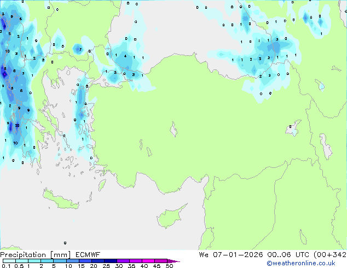Select the 45 to 50 mm legend swatch
Image resolution: width=347 pixels, height=268 pixels.
[161, 261]
